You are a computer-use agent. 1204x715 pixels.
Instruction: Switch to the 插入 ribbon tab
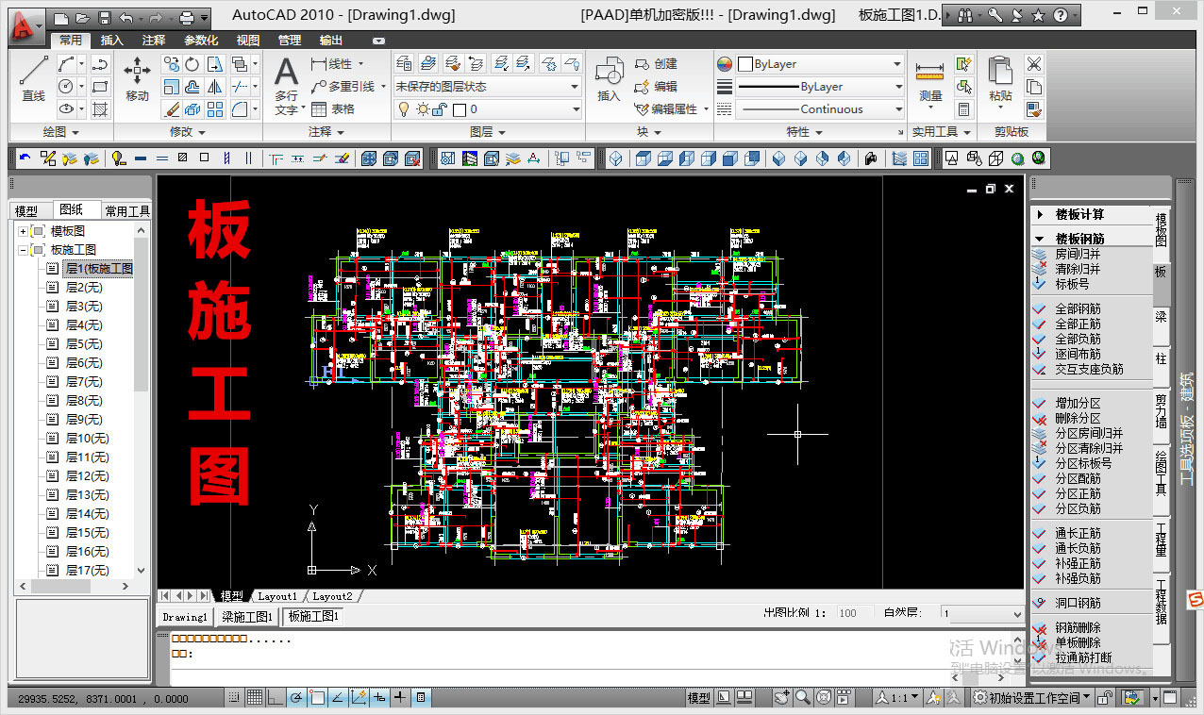pos(111,41)
